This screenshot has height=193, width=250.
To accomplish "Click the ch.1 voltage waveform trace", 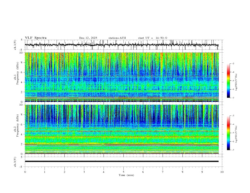I will (x=122, y=45).
